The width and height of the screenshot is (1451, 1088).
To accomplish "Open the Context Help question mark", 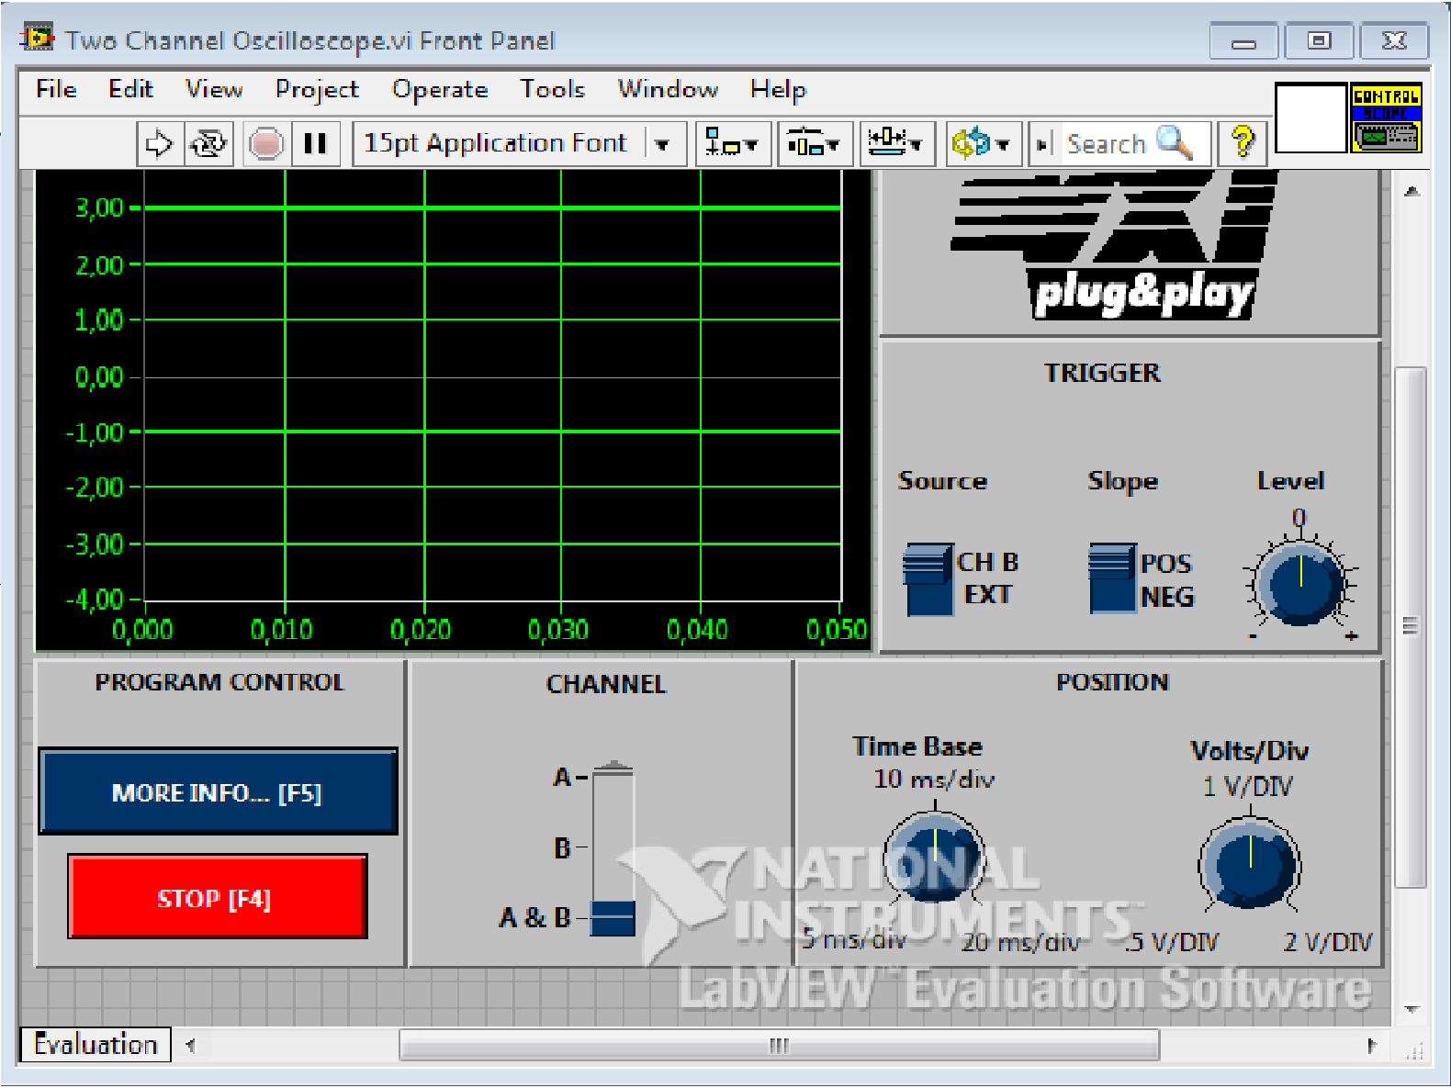I will (1243, 143).
